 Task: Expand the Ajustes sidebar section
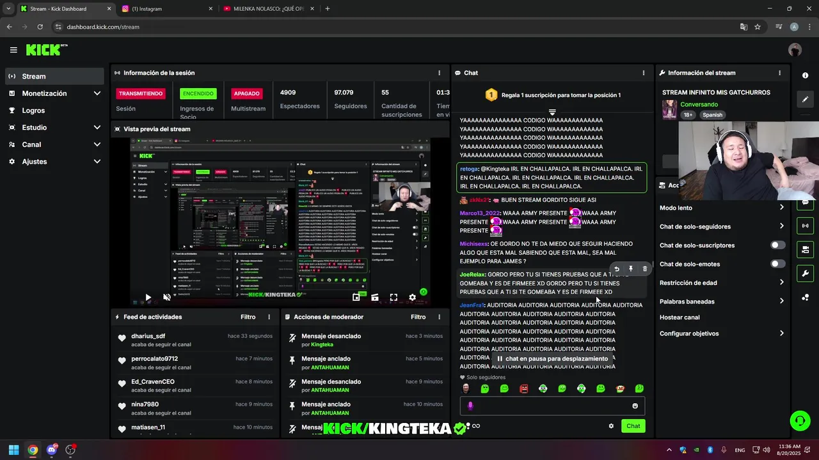click(x=54, y=162)
